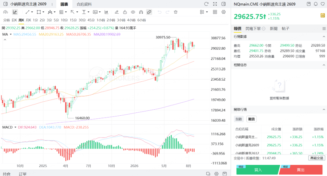This screenshot has height=176, width=327.
Task: Open chart settings gear in toolbar
Action: click(x=223, y=12)
